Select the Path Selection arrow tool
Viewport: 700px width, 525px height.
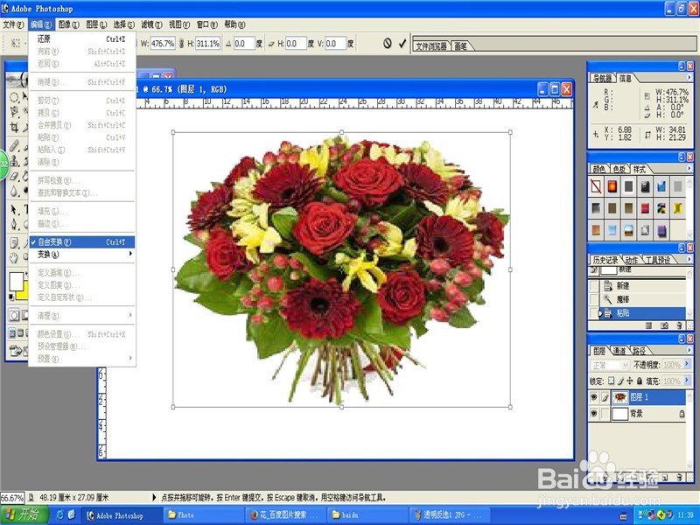pyautogui.click(x=14, y=209)
